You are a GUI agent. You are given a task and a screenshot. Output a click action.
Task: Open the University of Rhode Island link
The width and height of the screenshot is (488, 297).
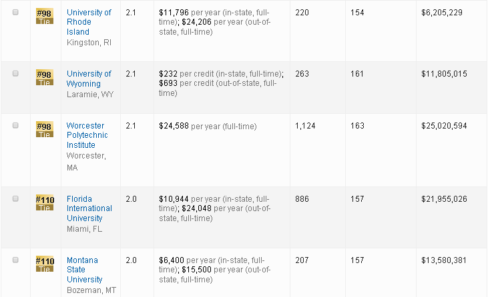point(89,22)
